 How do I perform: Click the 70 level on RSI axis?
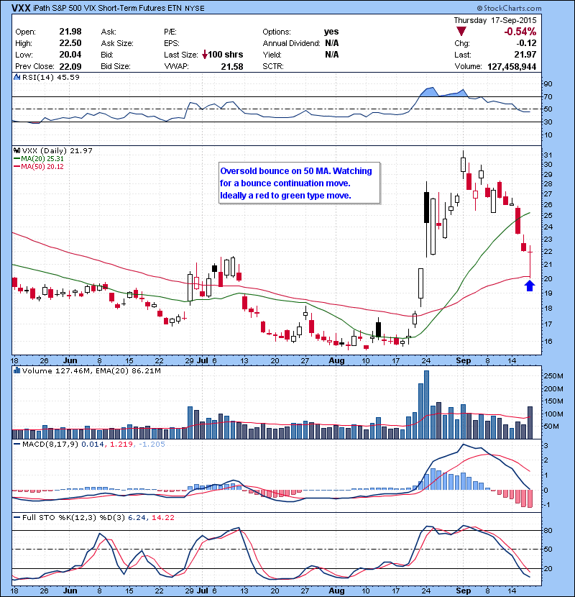pos(548,96)
